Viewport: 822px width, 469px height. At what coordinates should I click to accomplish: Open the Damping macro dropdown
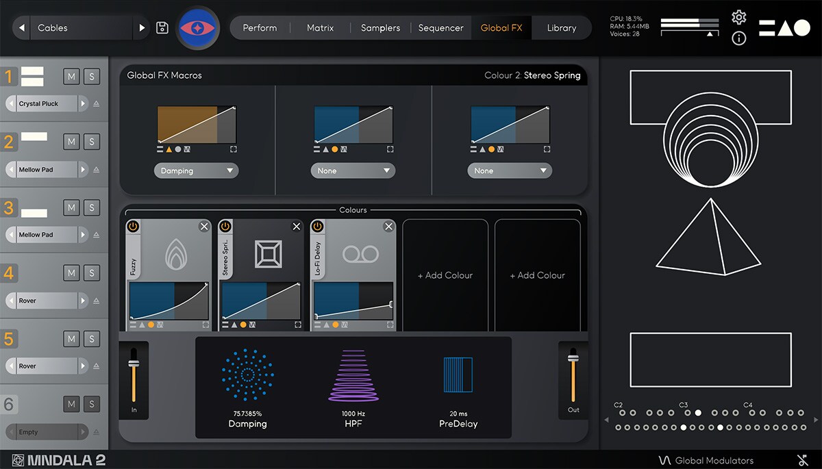point(197,170)
